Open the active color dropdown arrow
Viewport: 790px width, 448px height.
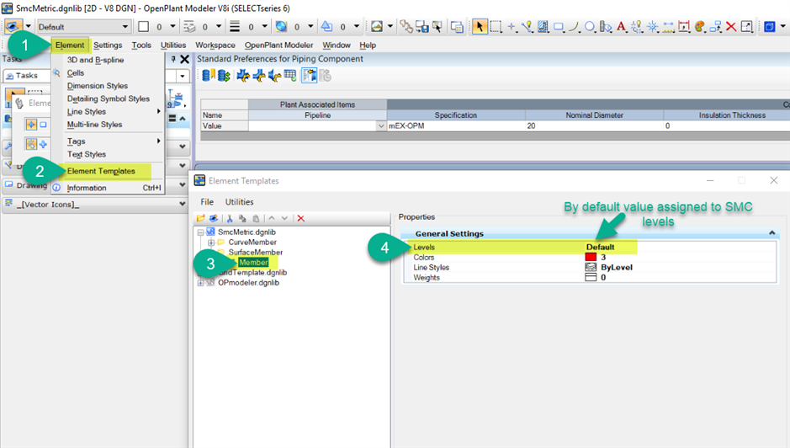pyautogui.click(x=172, y=27)
